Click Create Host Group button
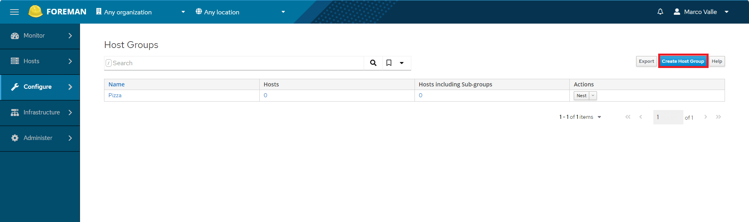749x222 pixels. tap(683, 61)
